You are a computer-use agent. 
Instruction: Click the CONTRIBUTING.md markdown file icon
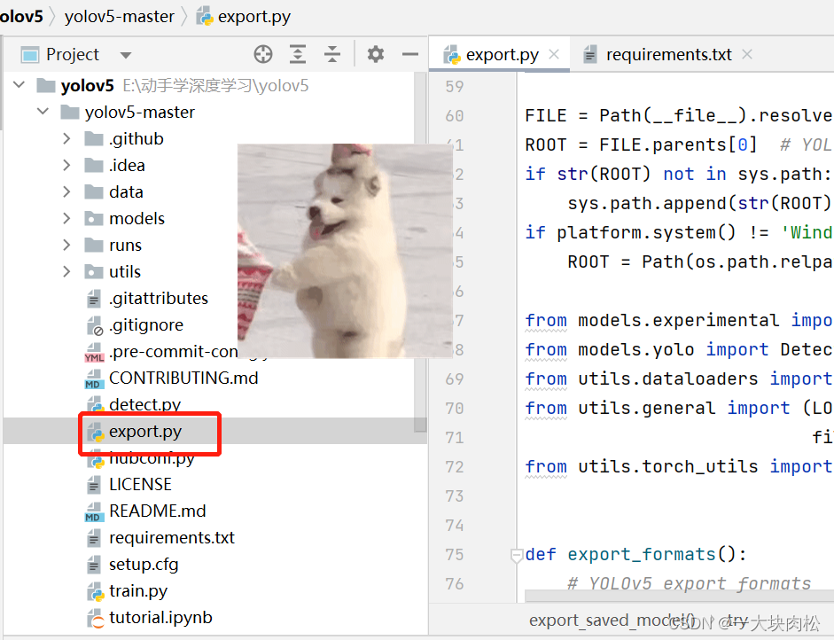pos(94,379)
